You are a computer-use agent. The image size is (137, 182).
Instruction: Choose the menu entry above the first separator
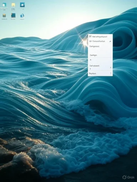click(x=100, y=55)
